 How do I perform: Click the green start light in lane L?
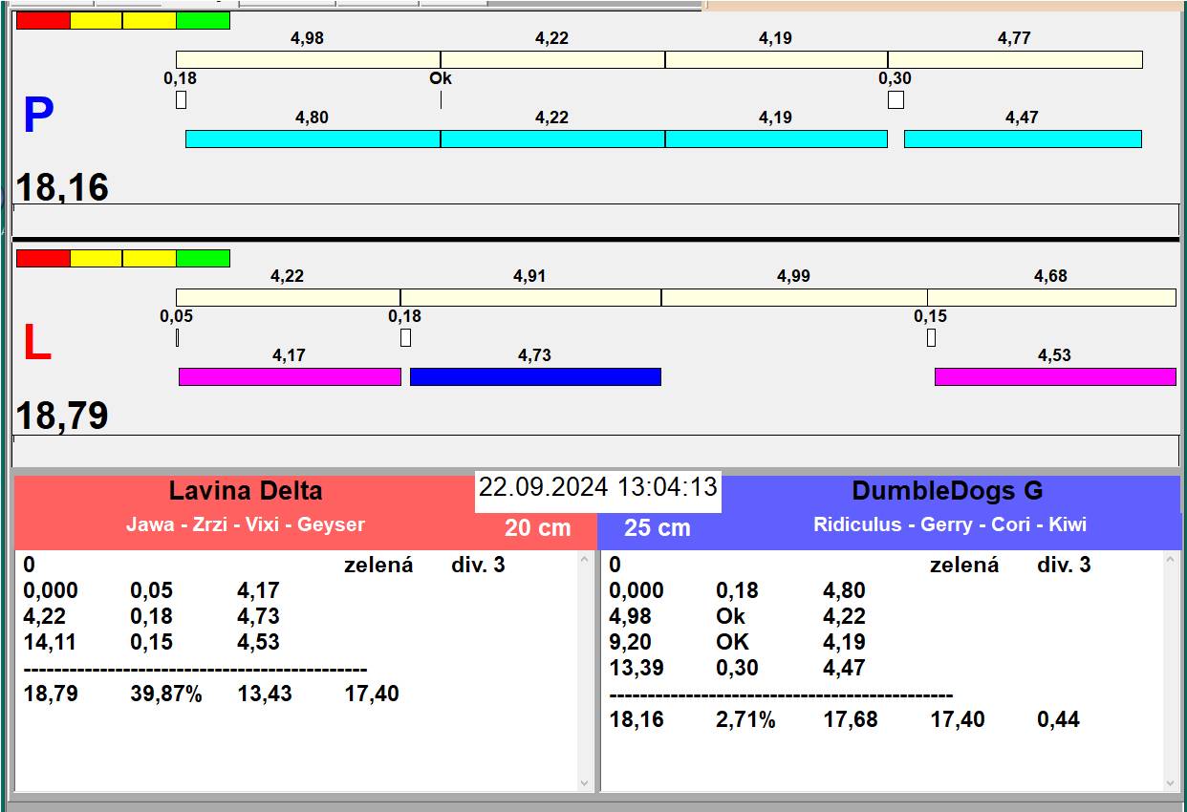[x=203, y=258]
